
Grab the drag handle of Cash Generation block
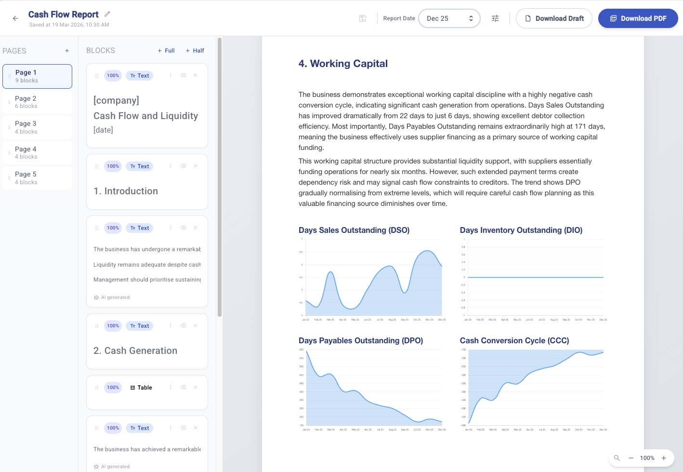[97, 326]
